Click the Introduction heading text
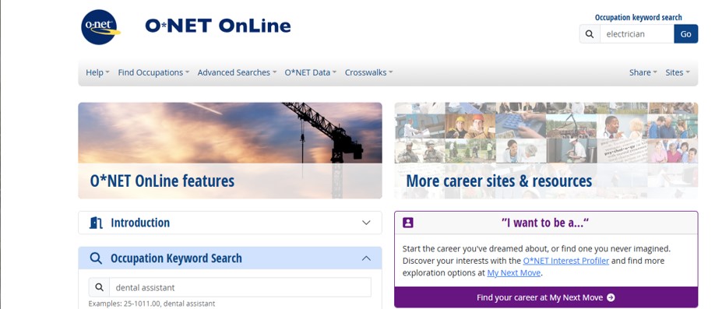Screen dimensions: 715x309 click(140, 223)
